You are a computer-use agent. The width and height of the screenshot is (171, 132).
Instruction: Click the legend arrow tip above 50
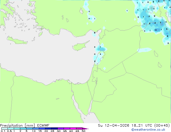(85, 128)
